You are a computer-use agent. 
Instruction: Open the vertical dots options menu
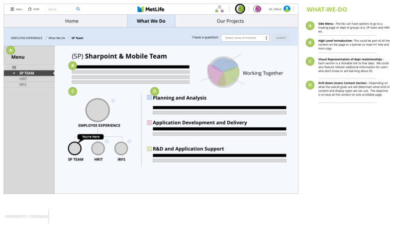click(294, 9)
